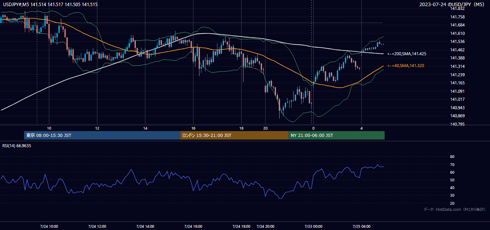Screen dimensions: 490x230
Task: Click the '16' hour label under price chart
Action: [193, 128]
